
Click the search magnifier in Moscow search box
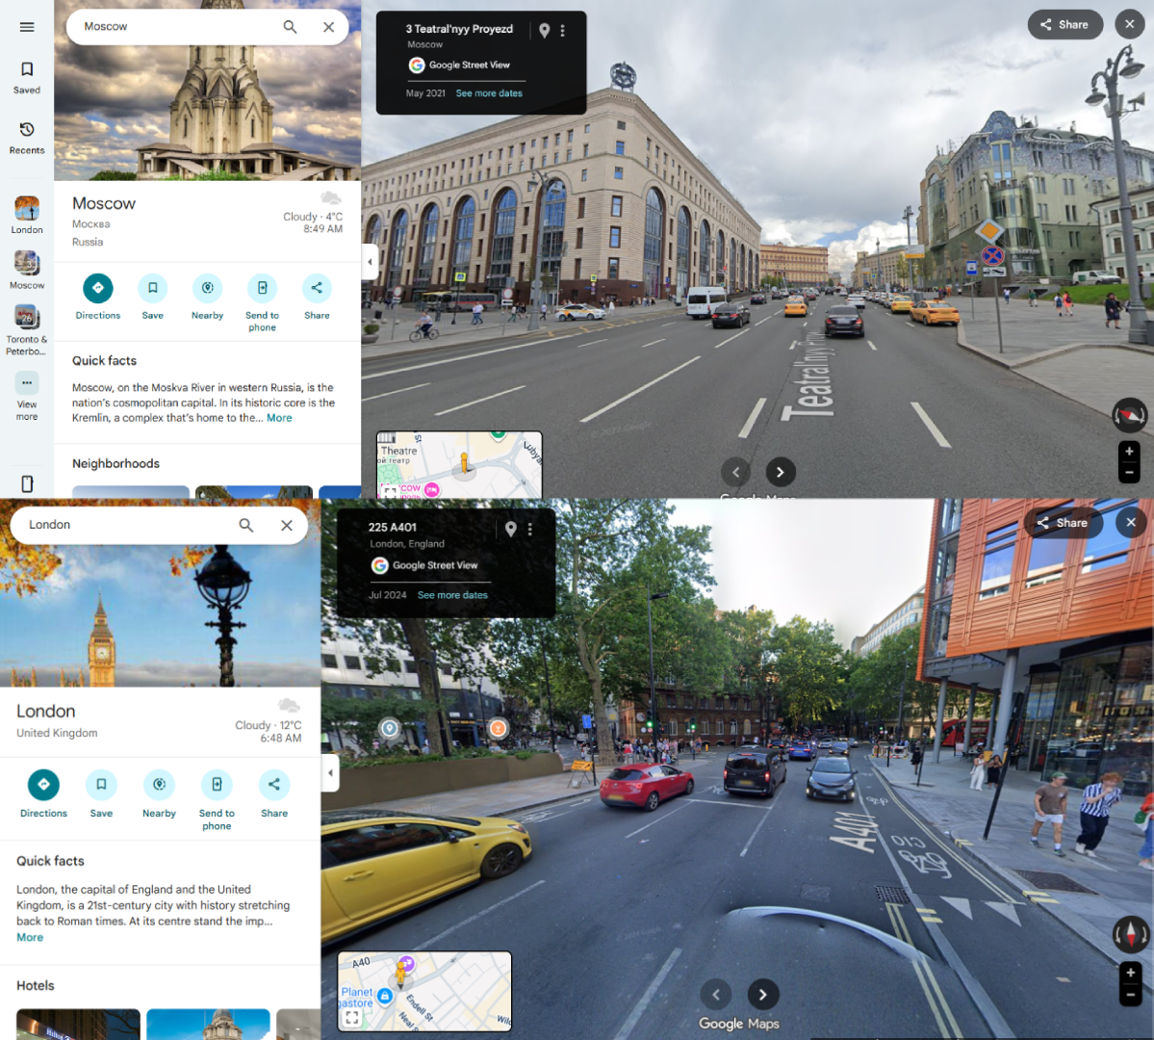click(x=290, y=27)
